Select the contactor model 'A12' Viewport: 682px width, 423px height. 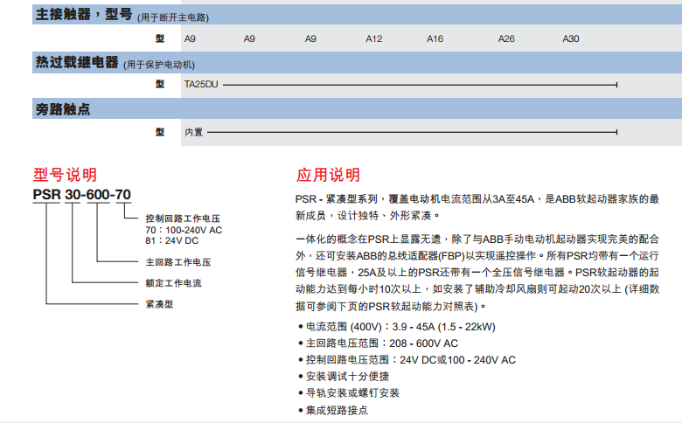coord(373,38)
